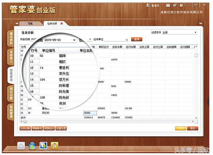Click the table's horizontal scrollbar right arrow
213x155 pixels.
193,122
